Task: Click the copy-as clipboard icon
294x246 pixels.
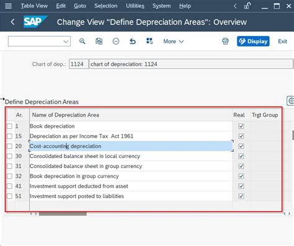Action: point(99,42)
